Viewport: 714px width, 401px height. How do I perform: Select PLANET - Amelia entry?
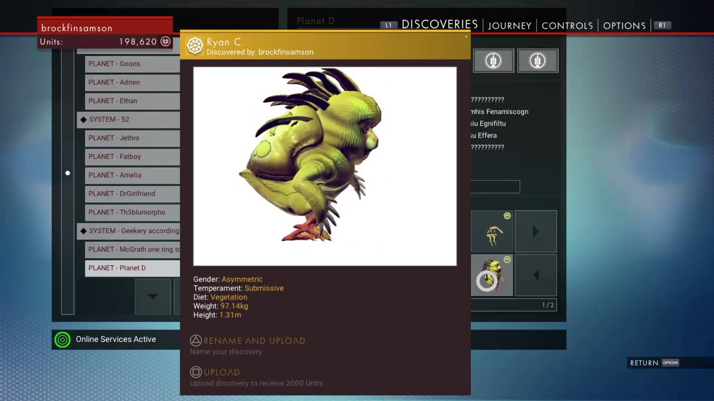pos(133,175)
